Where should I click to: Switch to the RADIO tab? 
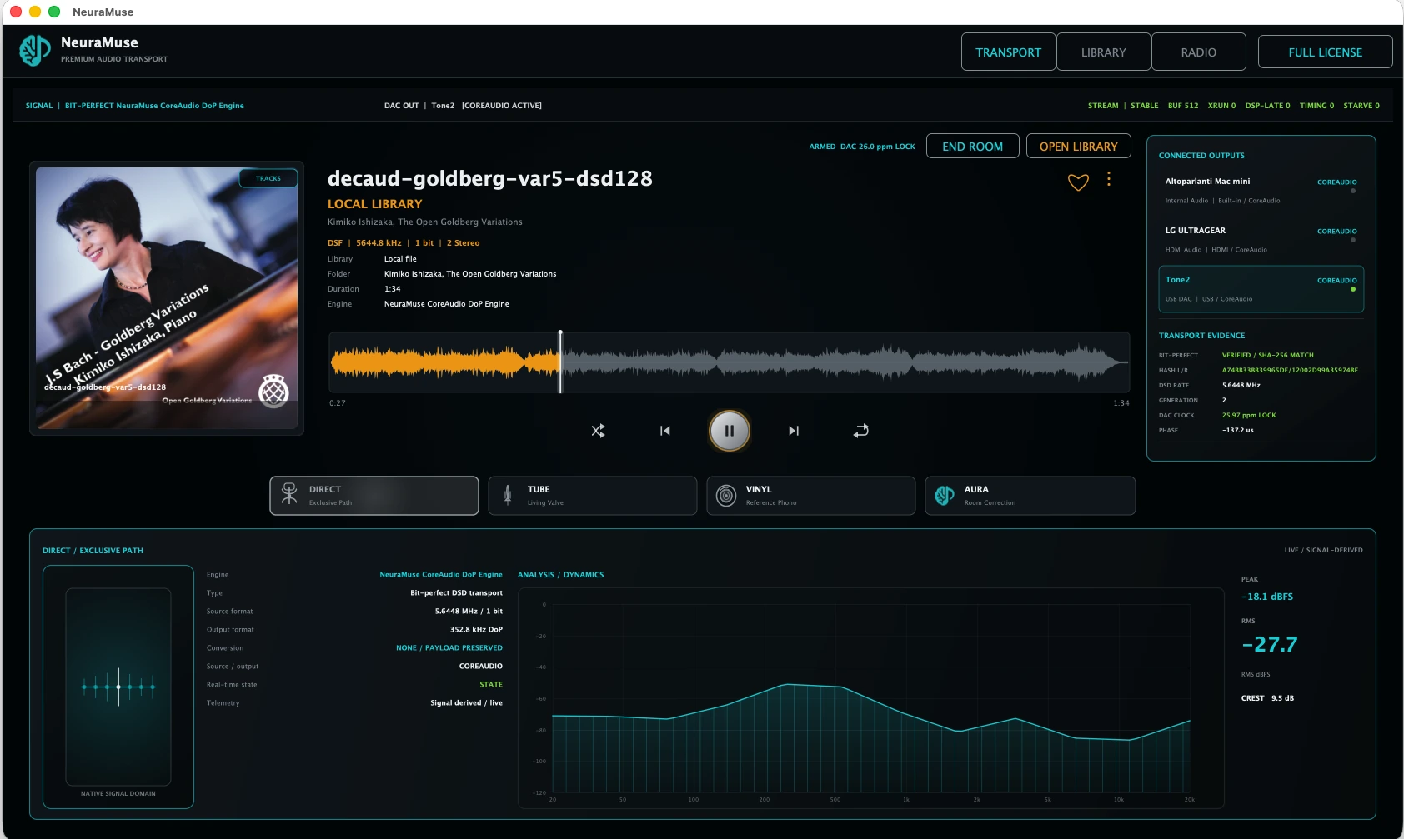pyautogui.click(x=1199, y=52)
